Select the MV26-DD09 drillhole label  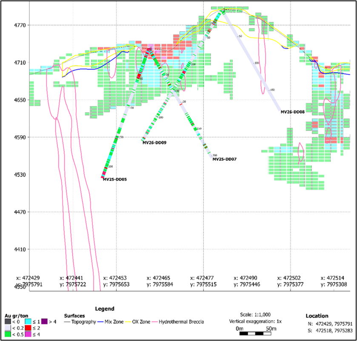154,143
